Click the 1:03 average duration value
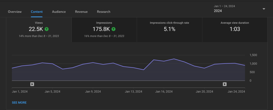The image size is (273, 110). pos(235,29)
